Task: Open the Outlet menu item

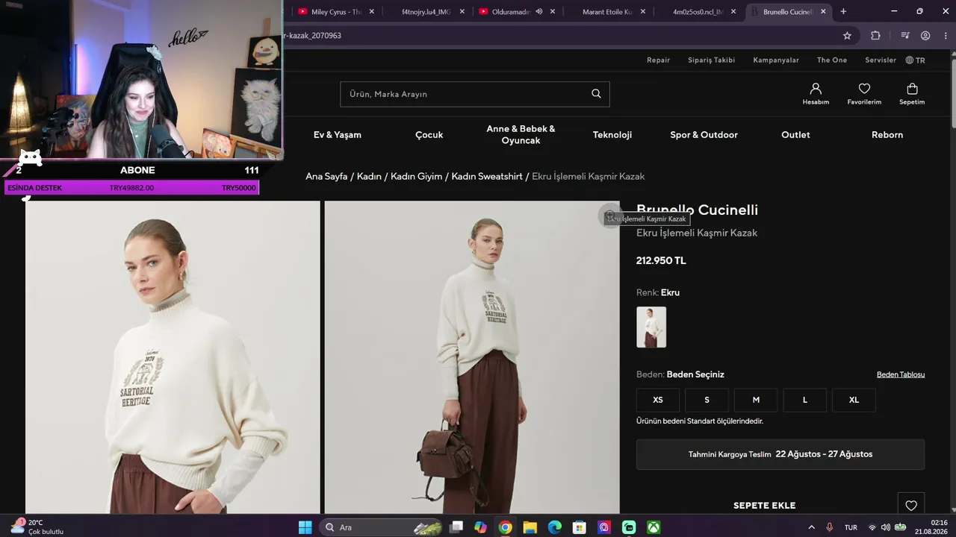Action: pyautogui.click(x=795, y=135)
